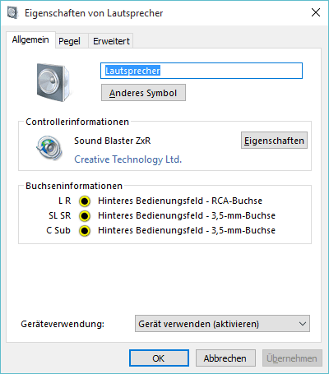This screenshot has width=329, height=374.
Task: Close the Eigenschaften von Lautsprecher dialog
Action: [x=316, y=12]
